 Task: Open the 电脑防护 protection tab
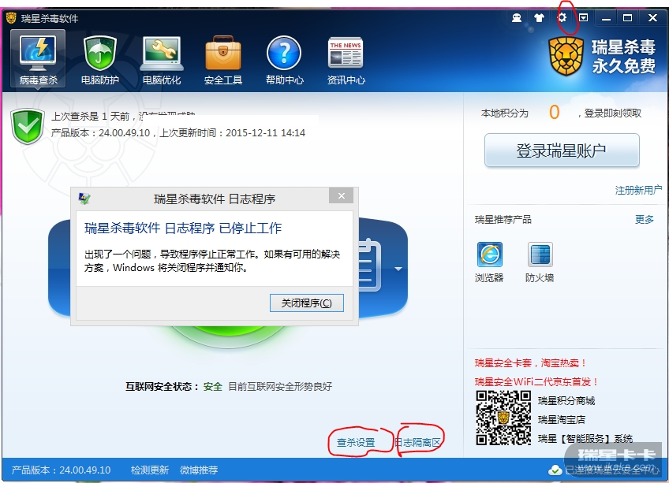click(x=100, y=61)
